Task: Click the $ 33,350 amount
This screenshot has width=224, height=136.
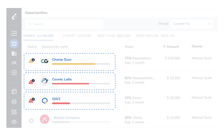Action: pyautogui.click(x=173, y=78)
